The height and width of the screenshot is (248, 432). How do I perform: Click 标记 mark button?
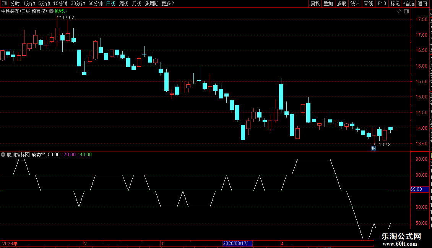395,3
